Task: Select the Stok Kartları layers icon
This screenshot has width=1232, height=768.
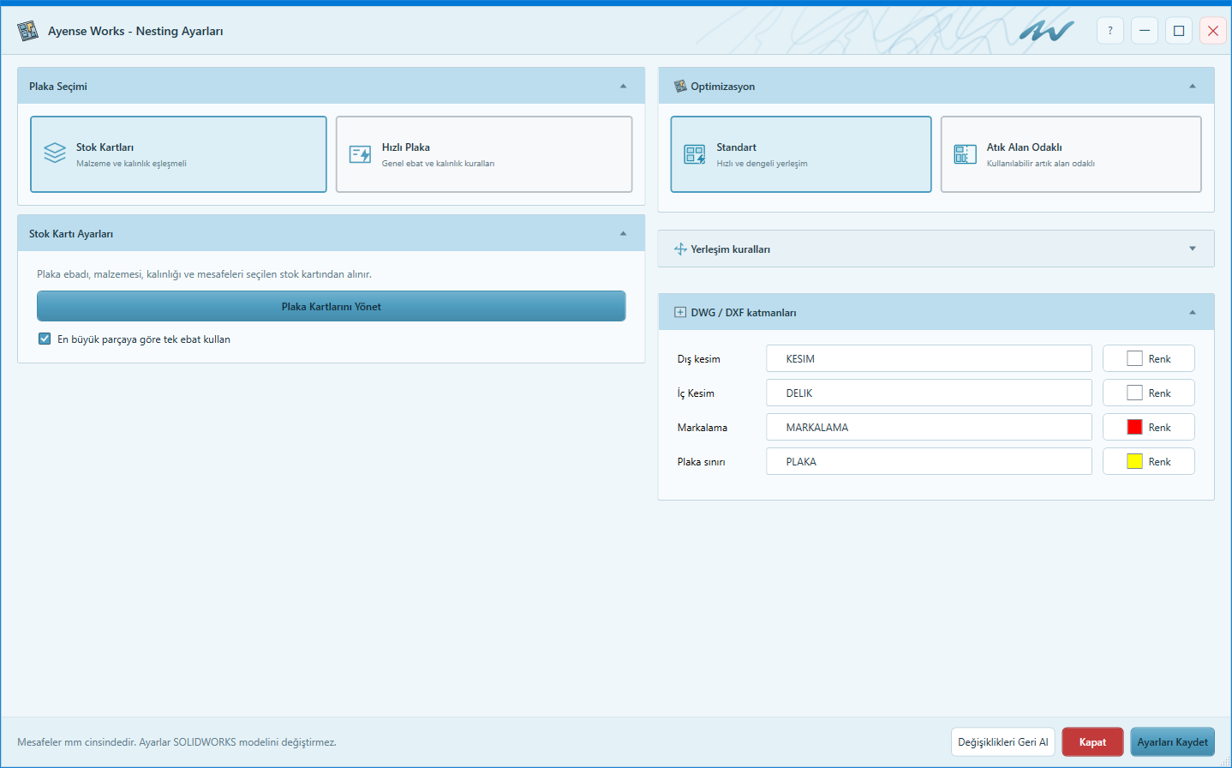Action: pyautogui.click(x=55, y=153)
